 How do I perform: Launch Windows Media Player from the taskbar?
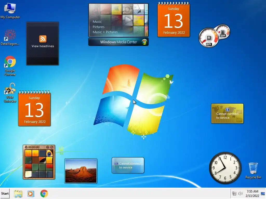(31, 194)
